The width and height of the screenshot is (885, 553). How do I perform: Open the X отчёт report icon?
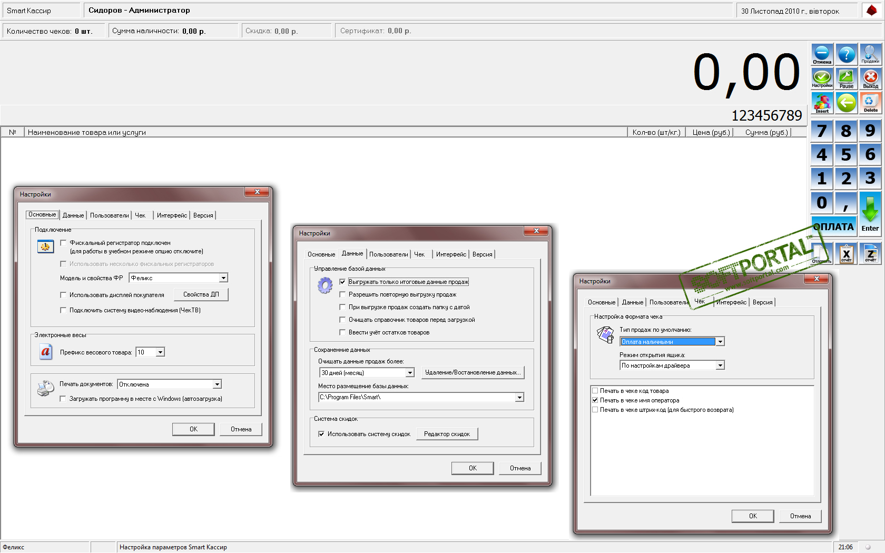[x=847, y=254]
